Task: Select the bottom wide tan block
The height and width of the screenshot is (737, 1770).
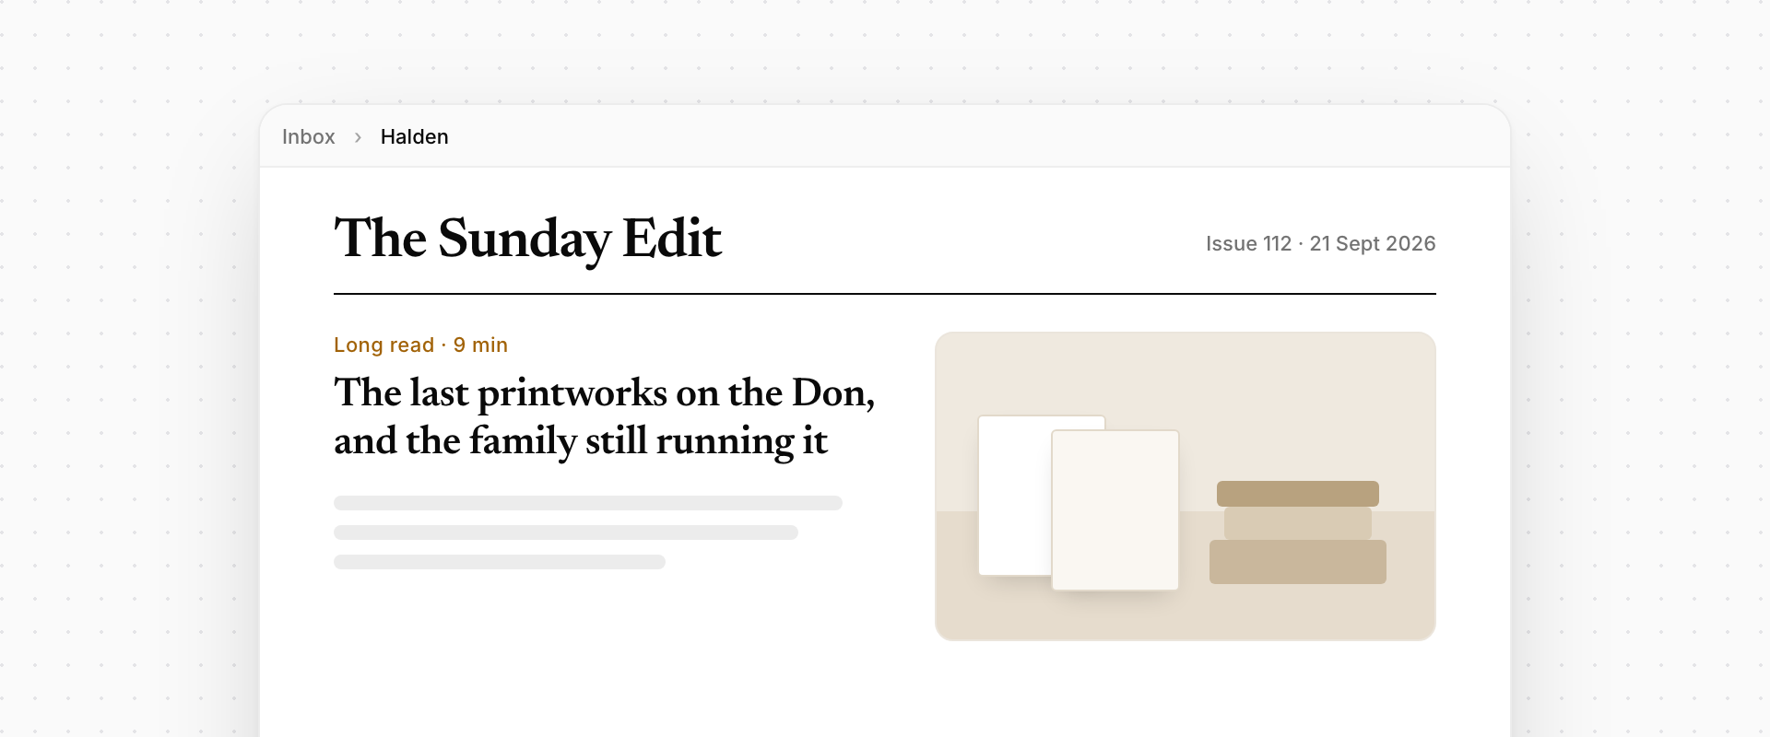Action: coord(1298,562)
